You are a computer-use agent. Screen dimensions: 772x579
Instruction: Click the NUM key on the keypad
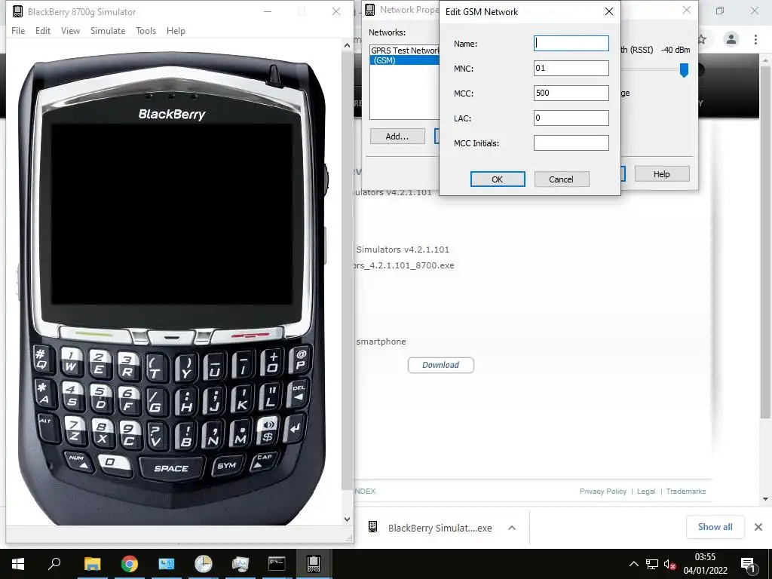(x=78, y=461)
